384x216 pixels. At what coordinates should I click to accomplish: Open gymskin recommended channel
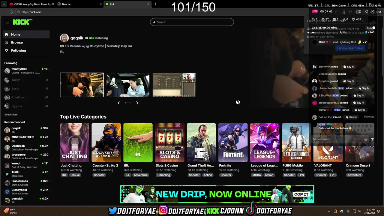(x=26, y=200)
